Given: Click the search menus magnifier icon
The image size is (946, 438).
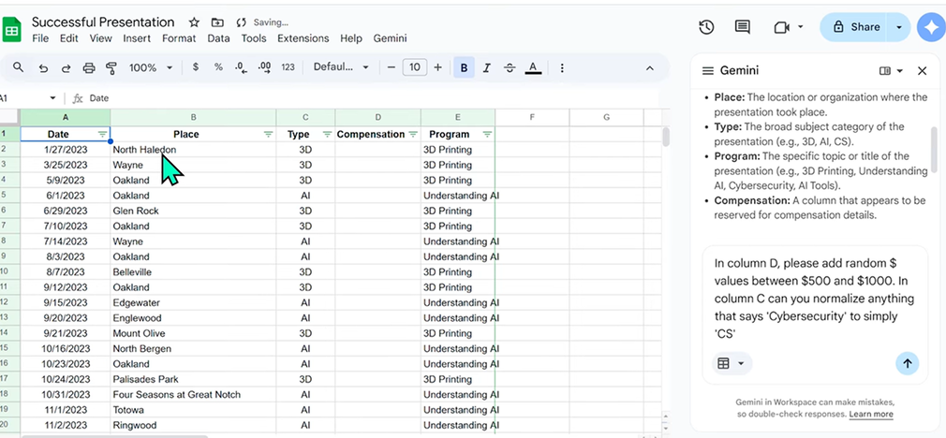Looking at the screenshot, I should (x=18, y=67).
